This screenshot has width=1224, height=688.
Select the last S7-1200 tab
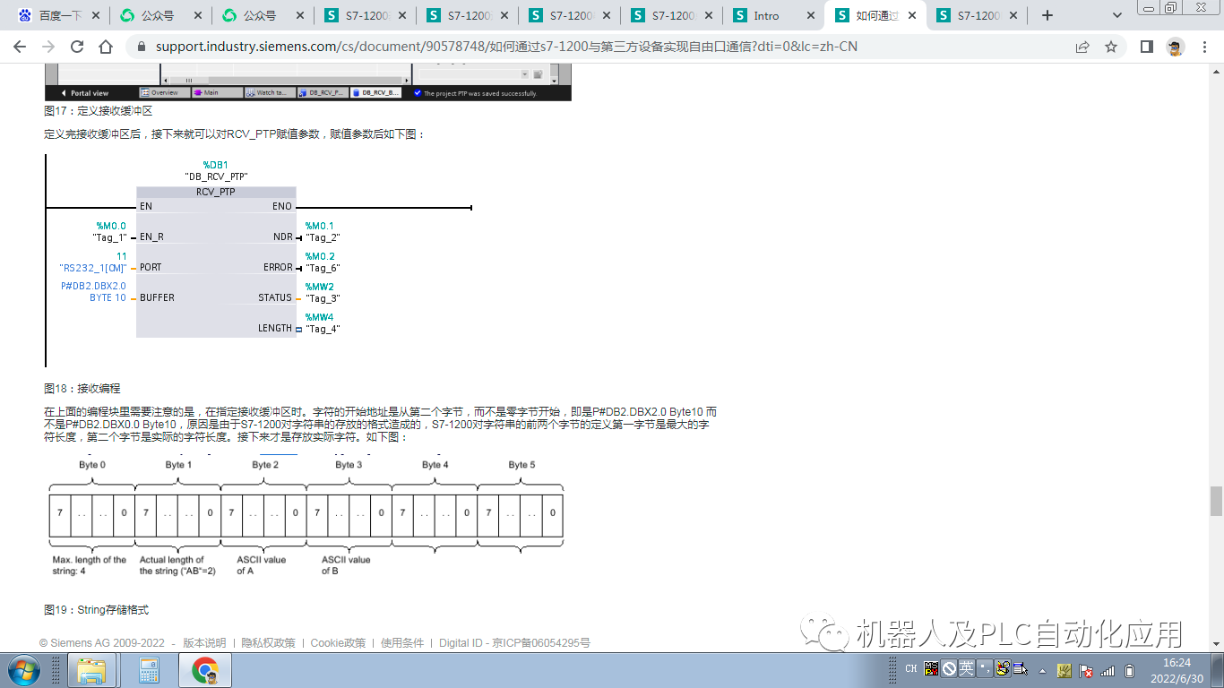(x=976, y=15)
